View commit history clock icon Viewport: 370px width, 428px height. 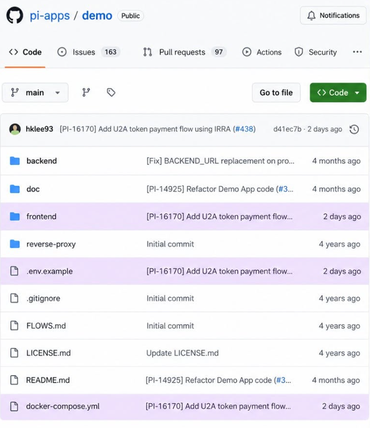(x=354, y=129)
